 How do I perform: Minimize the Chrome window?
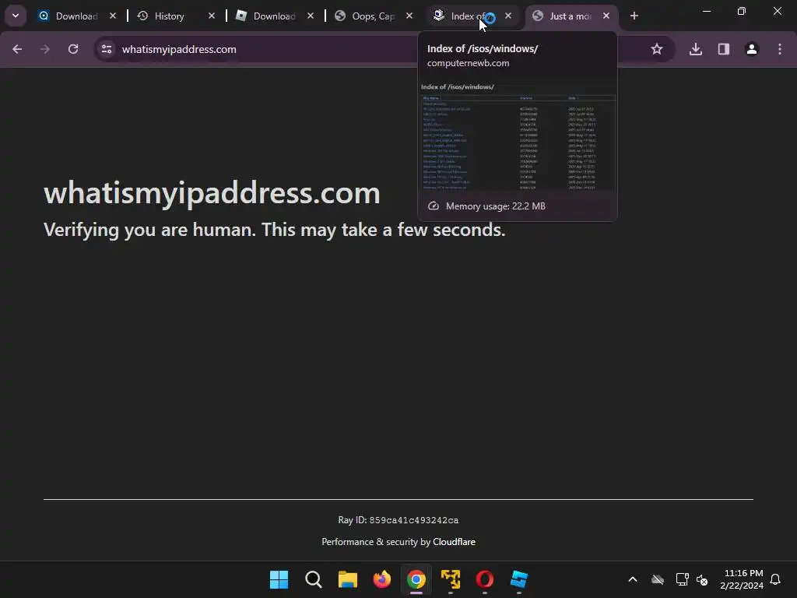[x=707, y=11]
